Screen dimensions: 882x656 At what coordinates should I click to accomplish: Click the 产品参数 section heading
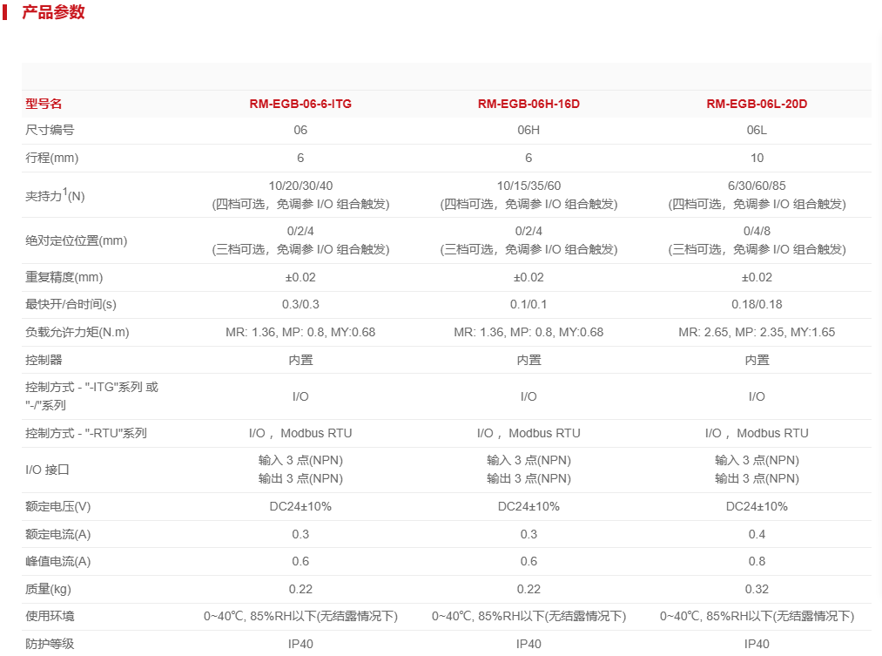coord(53,12)
